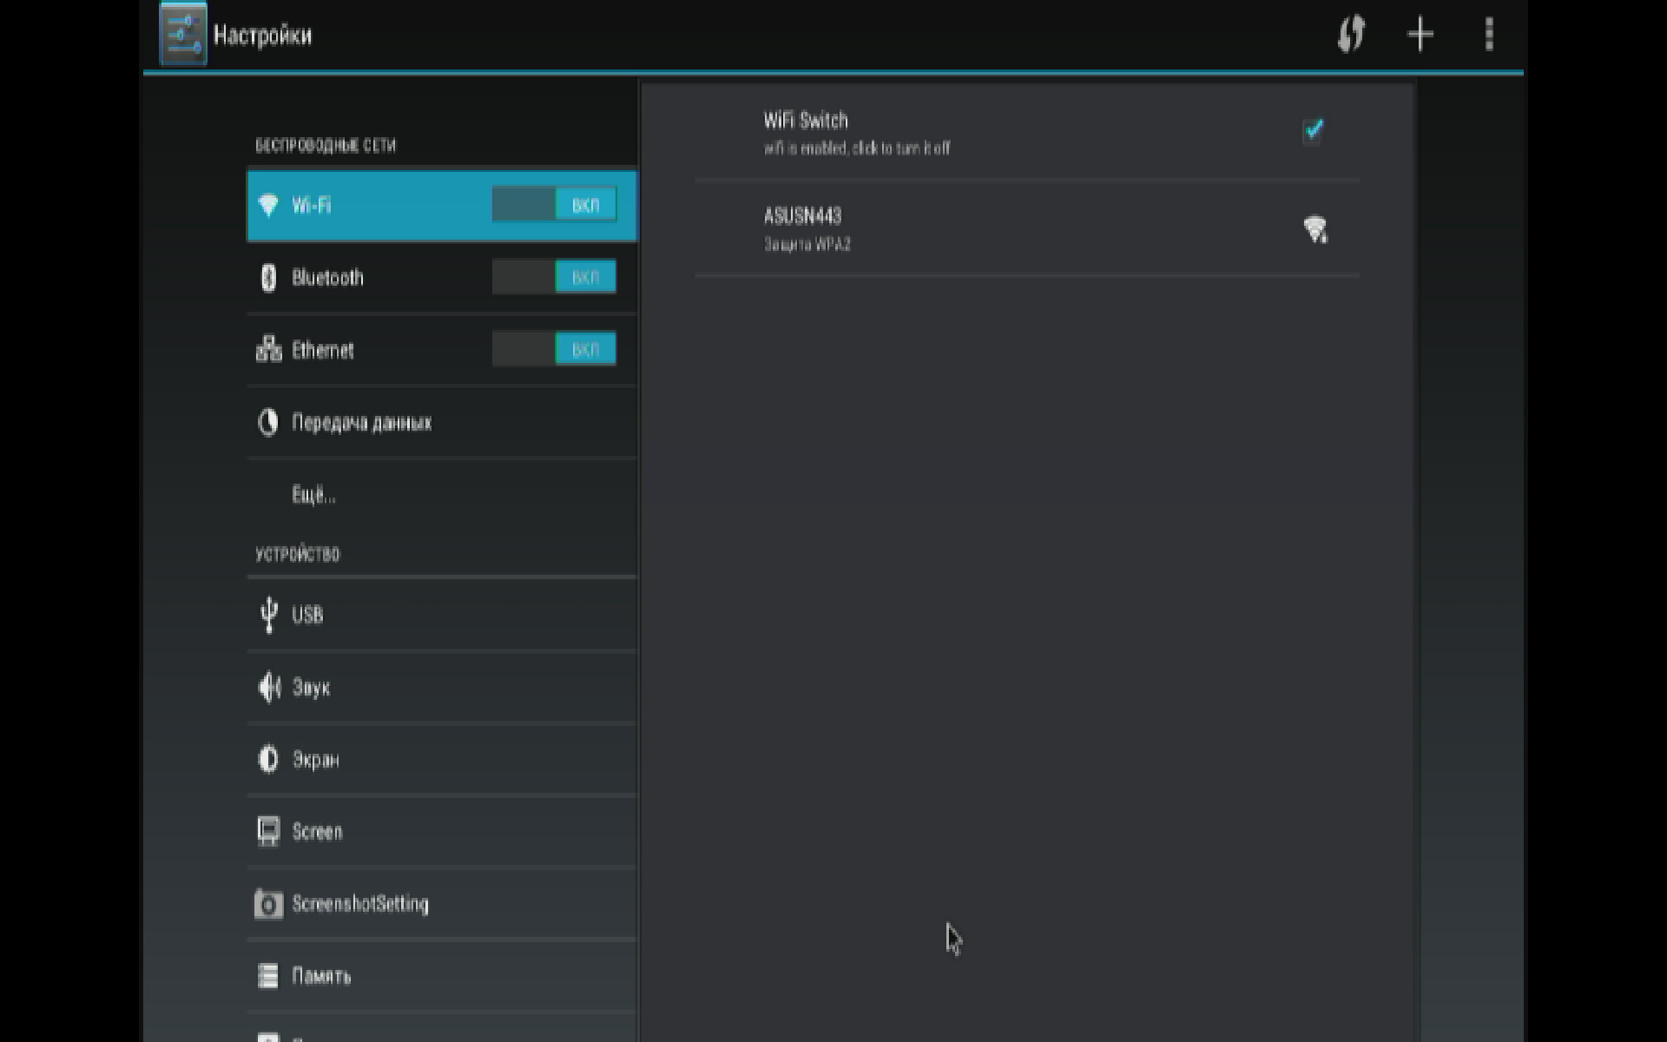Expand the Ещё... more options entry
The width and height of the screenshot is (1667, 1042).
click(314, 495)
